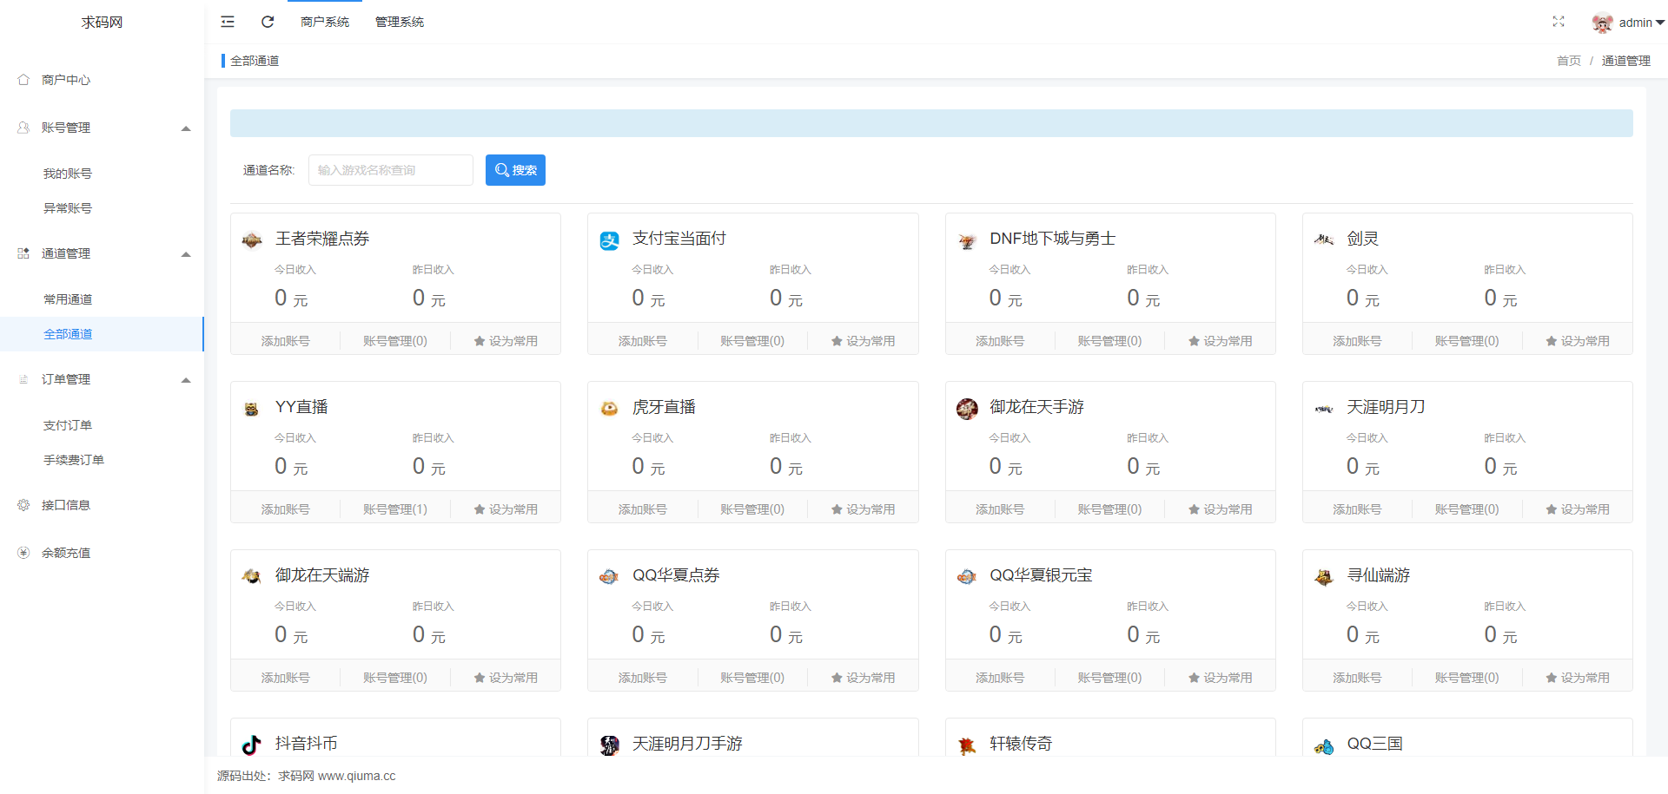Viewport: 1668px width, 794px height.
Task: Click the 支付宝当面付 Alipay icon
Action: tap(610, 240)
